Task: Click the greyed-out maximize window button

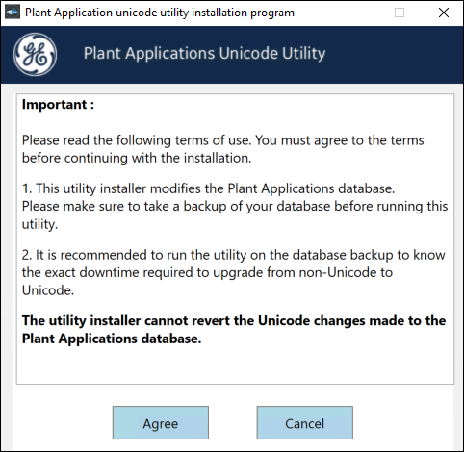Action: 400,13
